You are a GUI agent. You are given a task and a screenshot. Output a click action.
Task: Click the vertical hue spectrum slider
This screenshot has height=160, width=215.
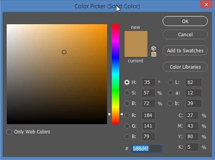[116, 74]
